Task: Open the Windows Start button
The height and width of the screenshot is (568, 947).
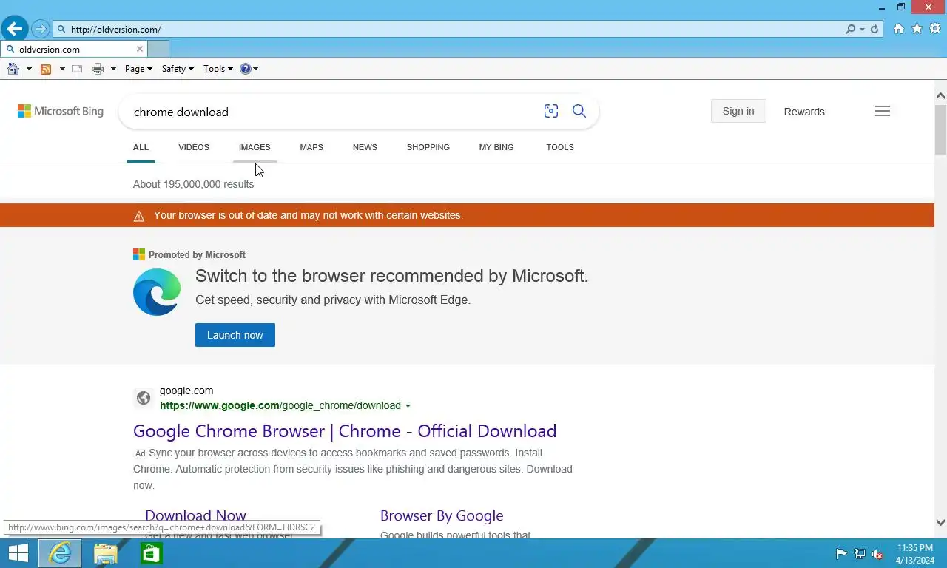Action: tap(18, 553)
